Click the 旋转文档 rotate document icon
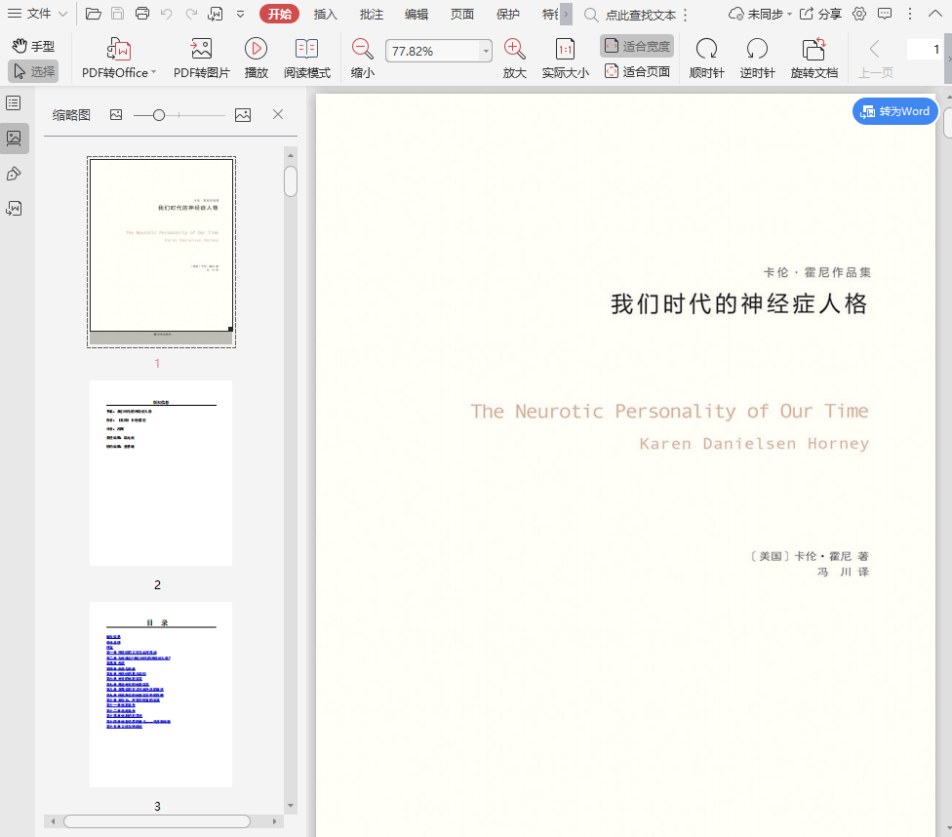The height and width of the screenshot is (837, 952). pos(813,50)
